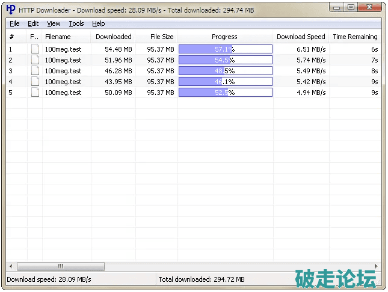388x292 pixels.
Task: Click the file type icon in row 5
Action: pyautogui.click(x=35, y=93)
